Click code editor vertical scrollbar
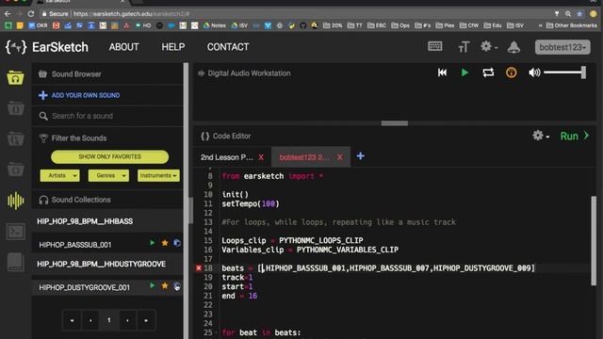This screenshot has height=339, width=603. 594,241
